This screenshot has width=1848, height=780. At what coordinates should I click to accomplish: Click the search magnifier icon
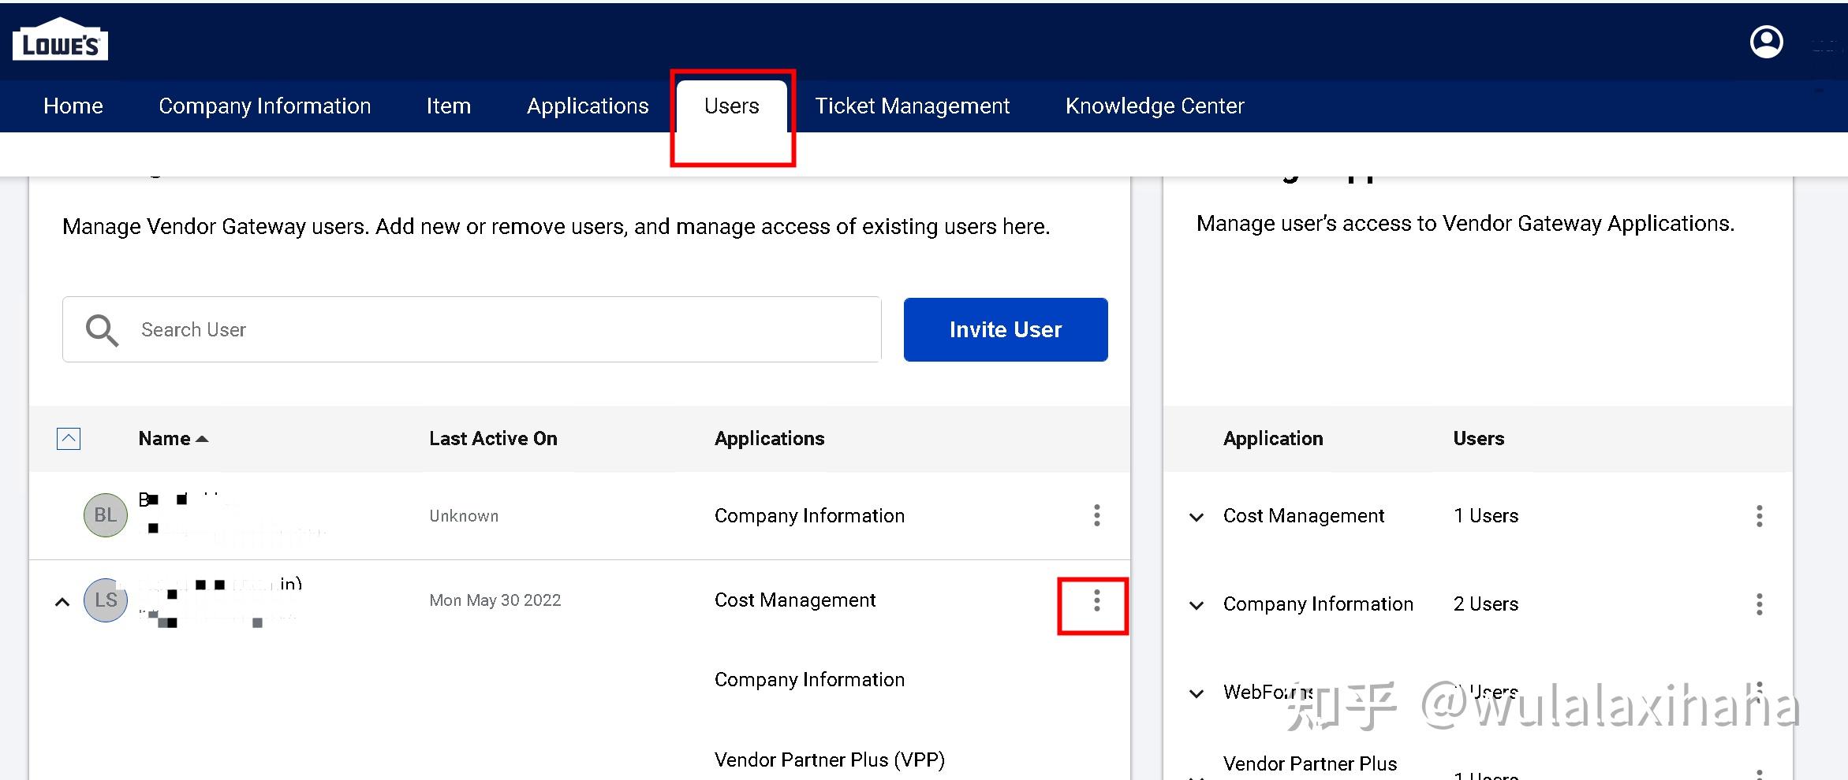click(102, 330)
